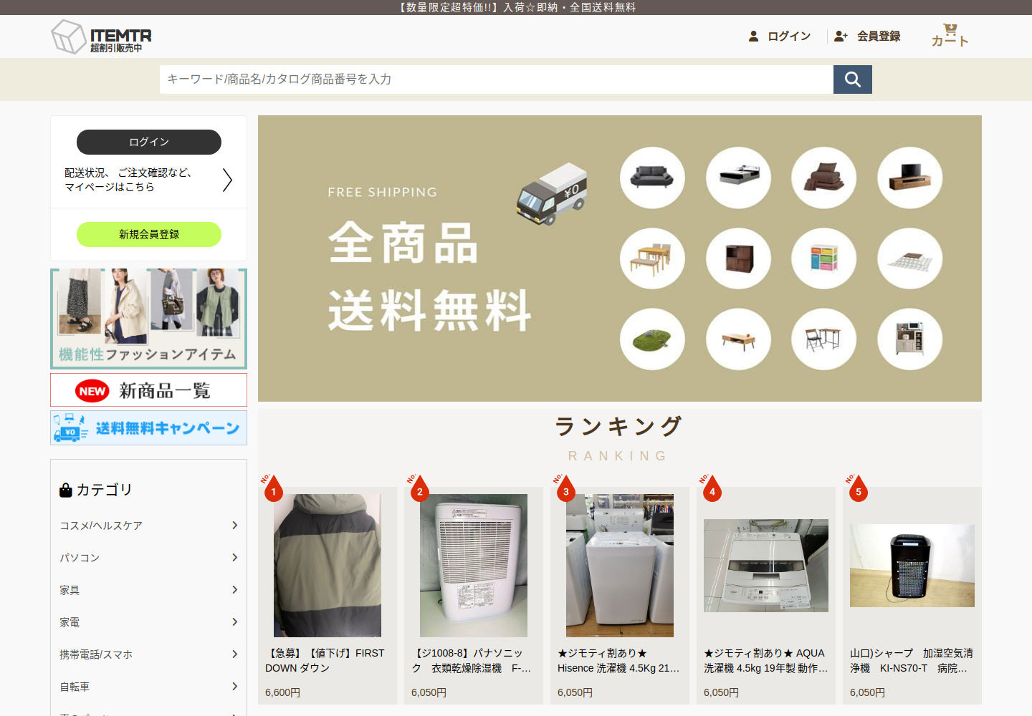Expand the 携帯電話/スマホ category chevron
The height and width of the screenshot is (716, 1032).
[x=234, y=654]
